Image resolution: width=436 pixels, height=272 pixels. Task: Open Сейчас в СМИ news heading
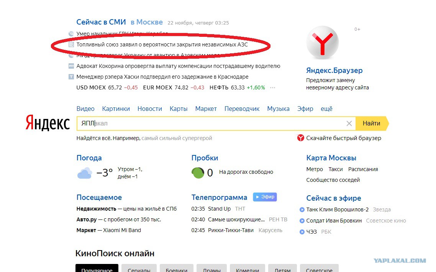pos(101,22)
